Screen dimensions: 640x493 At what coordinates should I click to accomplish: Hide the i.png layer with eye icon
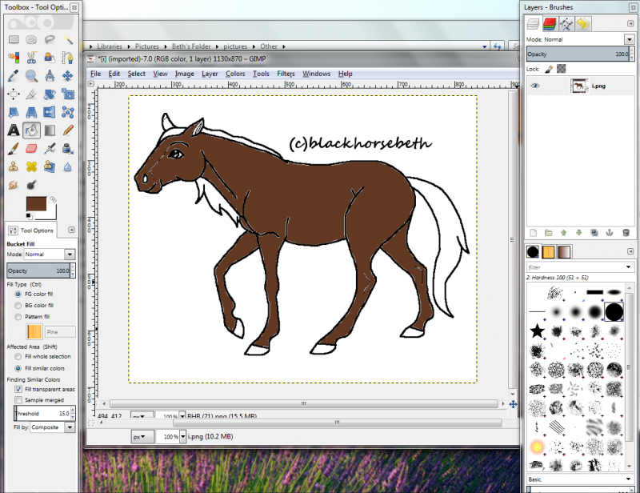click(534, 86)
